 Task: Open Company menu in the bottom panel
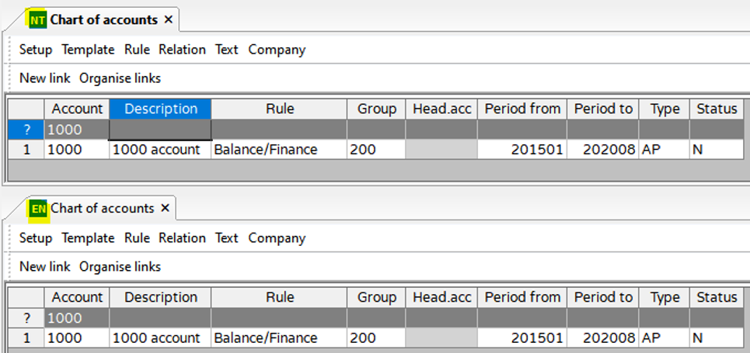tap(277, 238)
